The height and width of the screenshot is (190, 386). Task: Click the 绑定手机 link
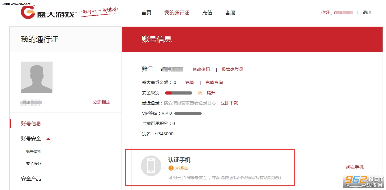(355, 167)
